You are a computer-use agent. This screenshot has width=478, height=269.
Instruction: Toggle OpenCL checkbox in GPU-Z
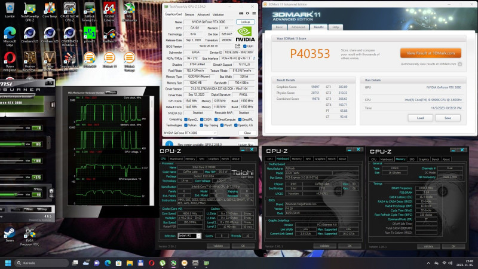tap(186, 120)
